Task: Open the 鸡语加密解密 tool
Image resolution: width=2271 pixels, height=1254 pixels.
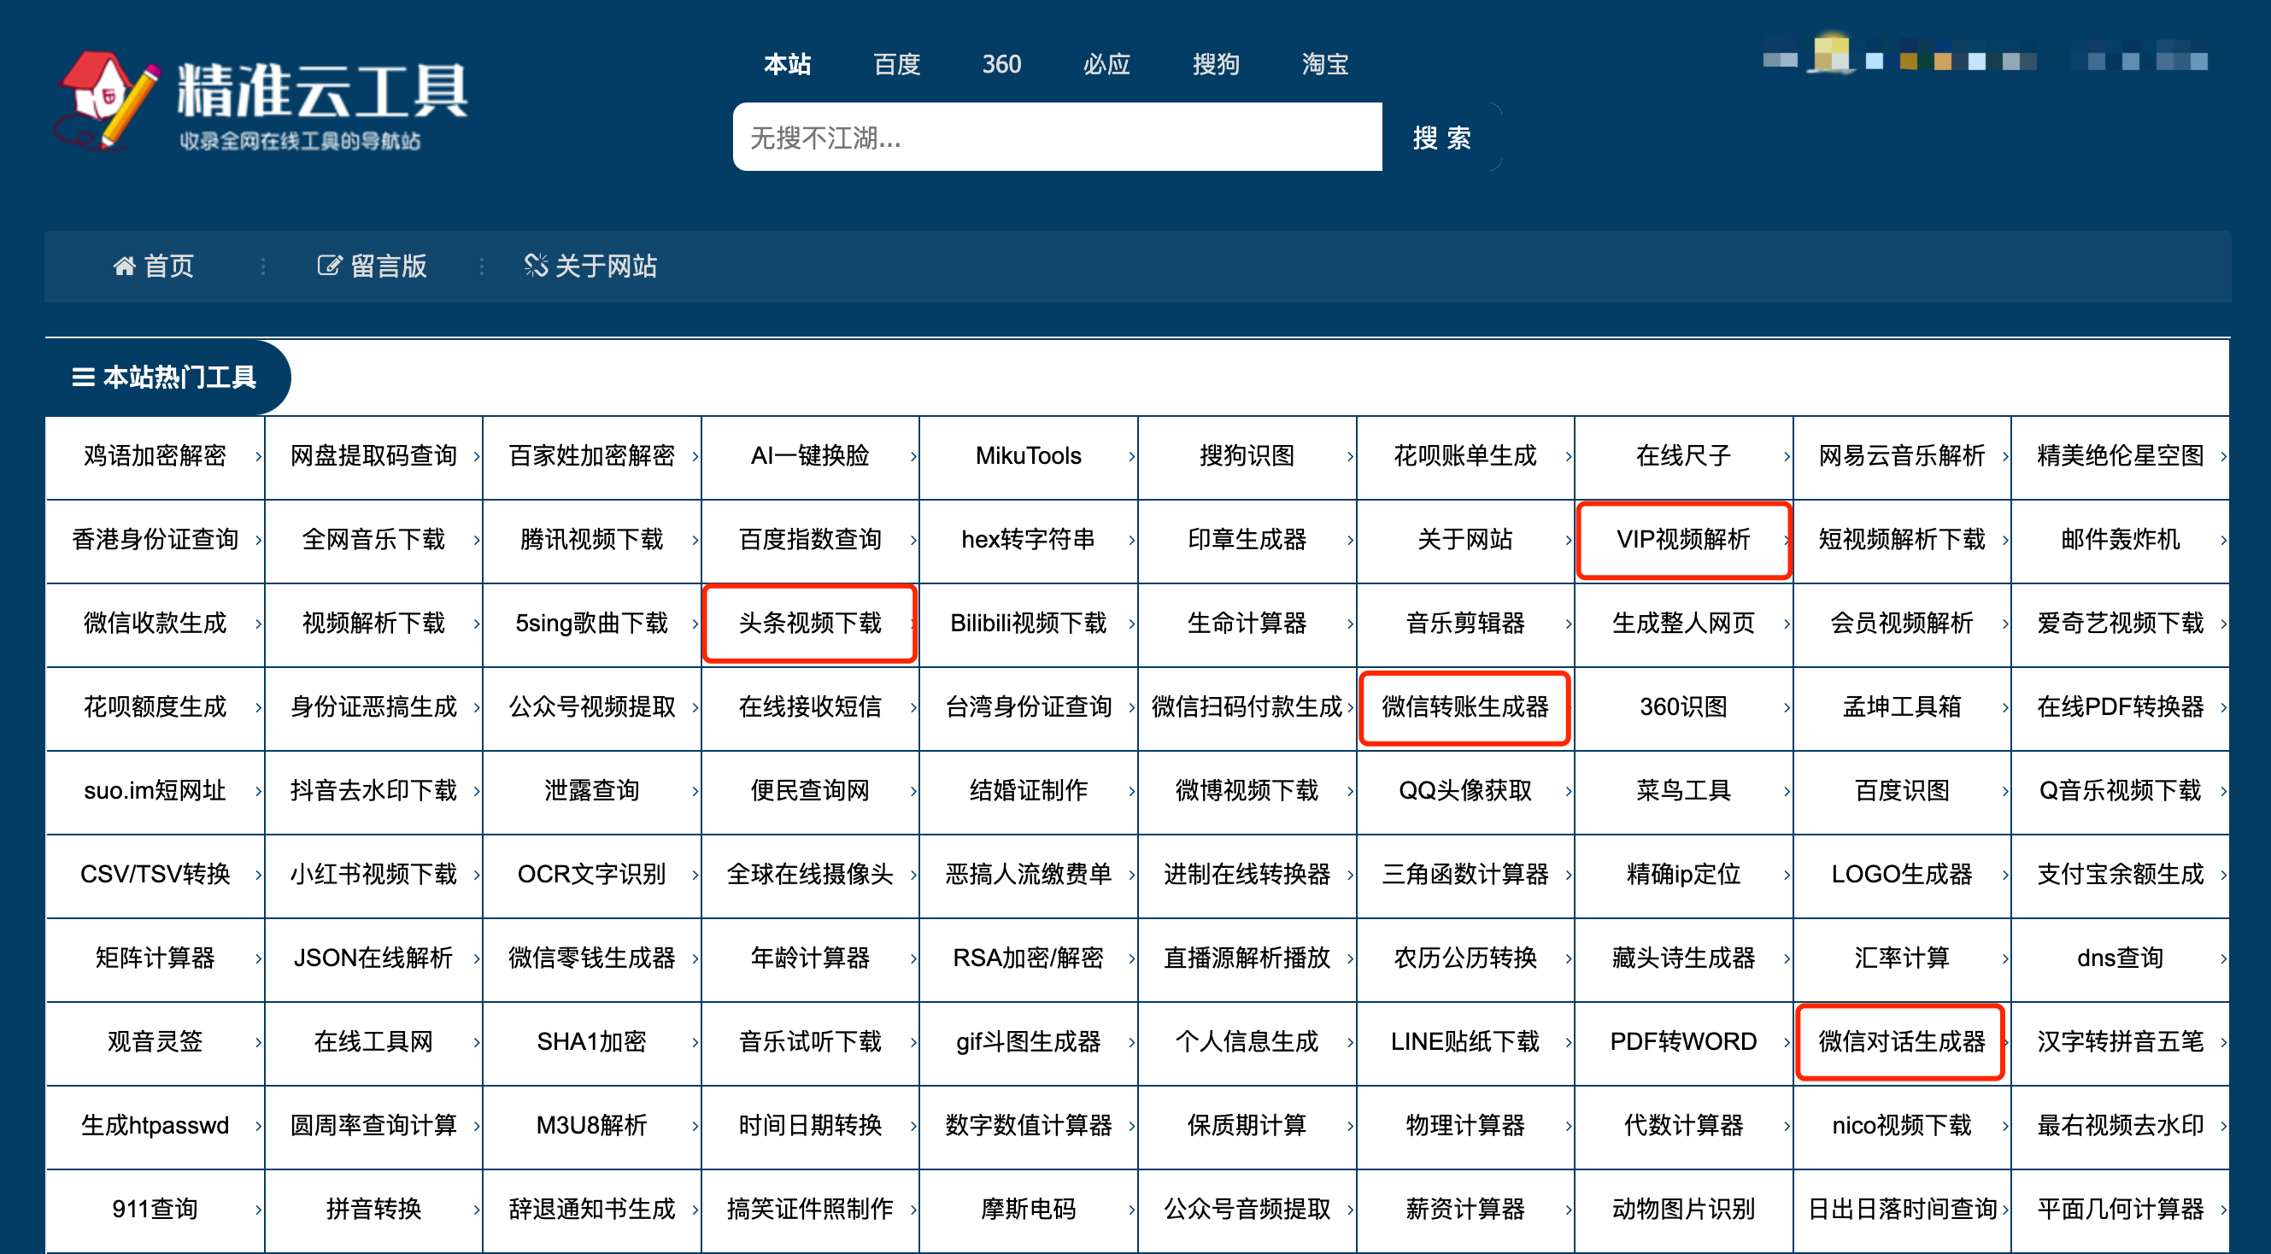Action: click(156, 455)
